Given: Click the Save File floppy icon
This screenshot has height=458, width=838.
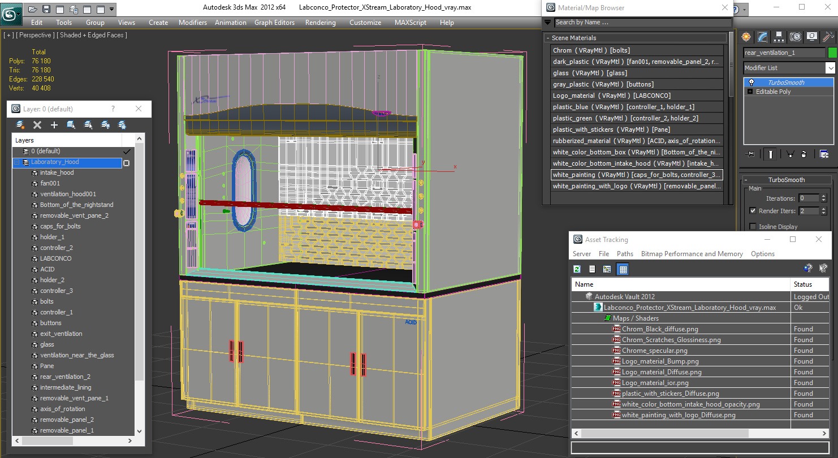Looking at the screenshot, I should pos(46,9).
